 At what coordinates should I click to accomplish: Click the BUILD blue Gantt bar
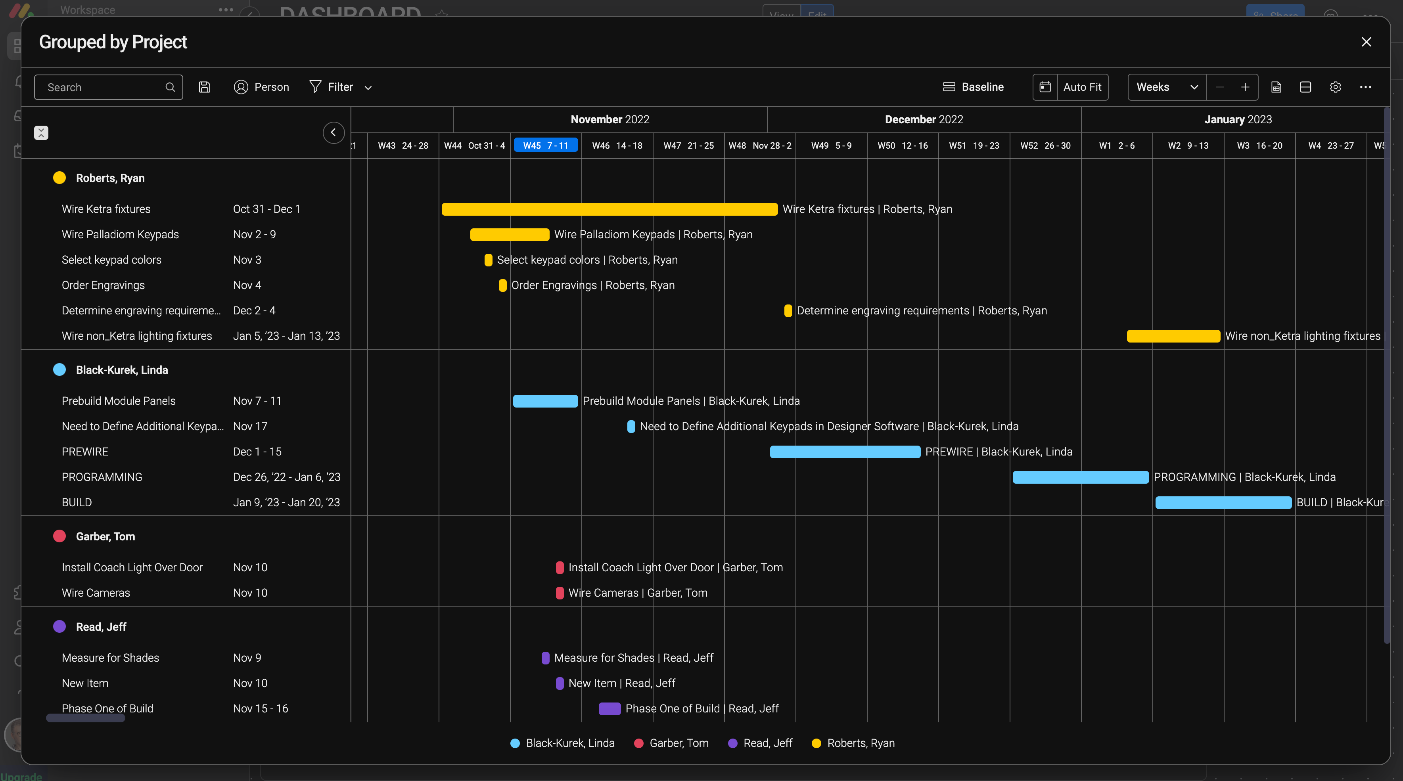coord(1223,503)
